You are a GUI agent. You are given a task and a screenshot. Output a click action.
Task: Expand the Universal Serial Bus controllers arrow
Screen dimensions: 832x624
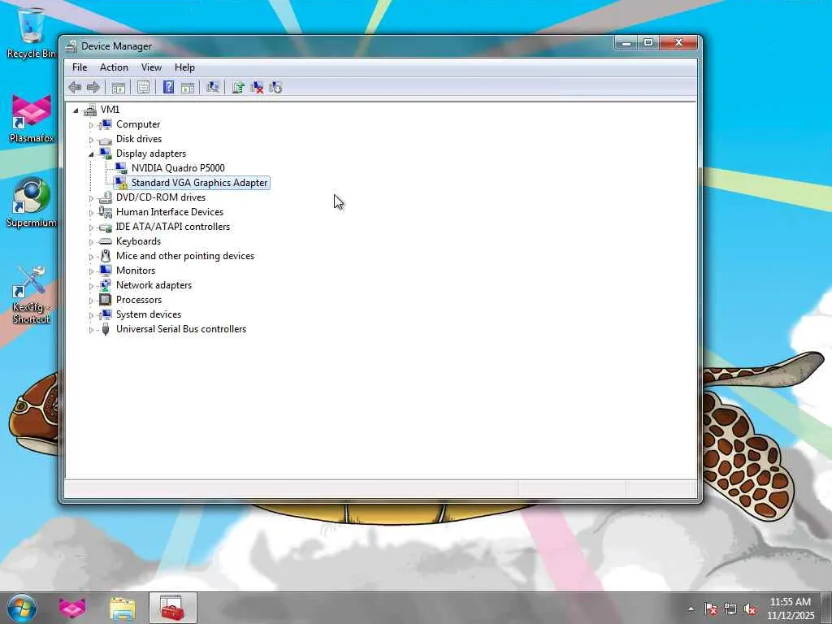91,330
